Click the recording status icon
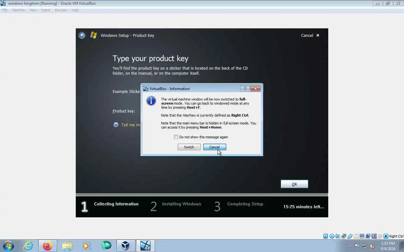The width and height of the screenshot is (404, 252). click(x=368, y=236)
